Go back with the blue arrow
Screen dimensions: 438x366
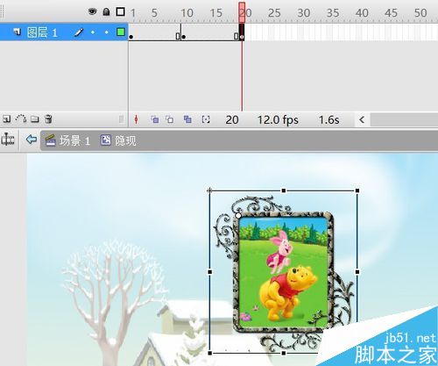(x=32, y=140)
